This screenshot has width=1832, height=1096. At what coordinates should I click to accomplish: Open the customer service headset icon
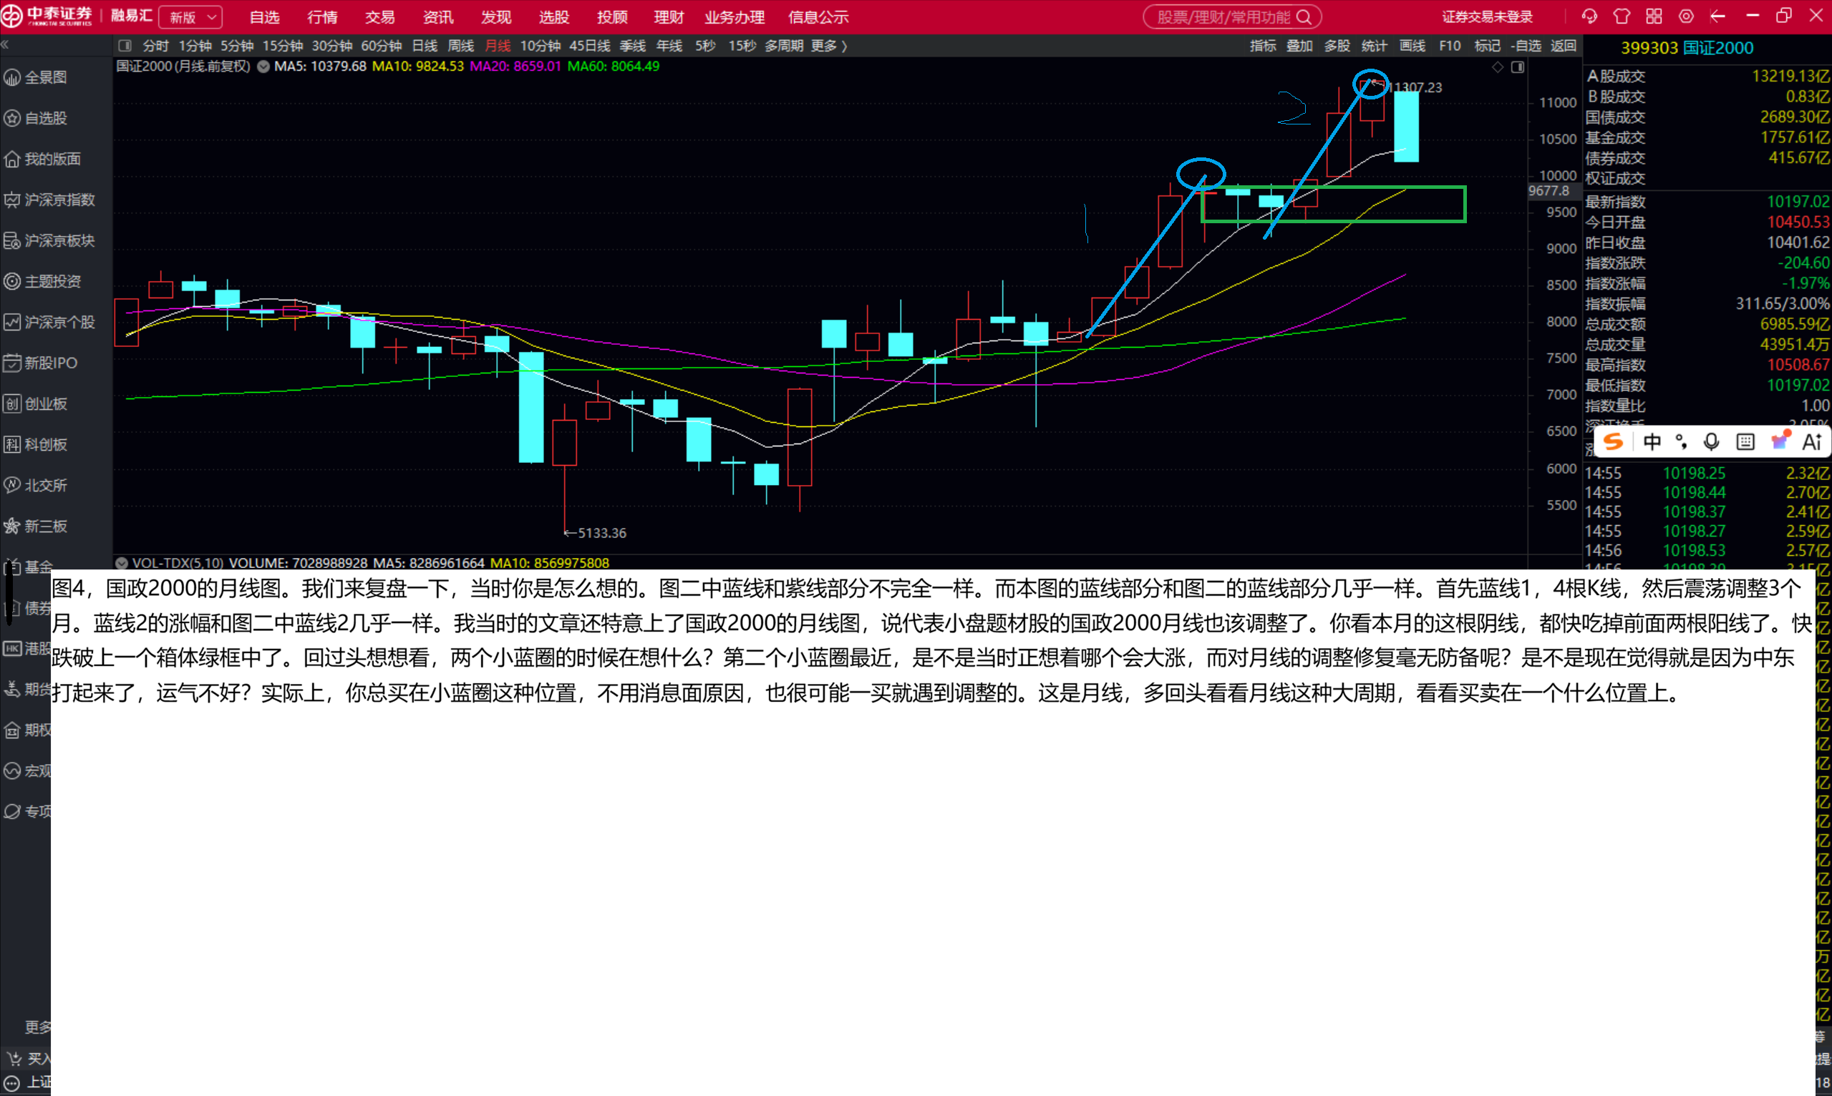pos(1589,16)
